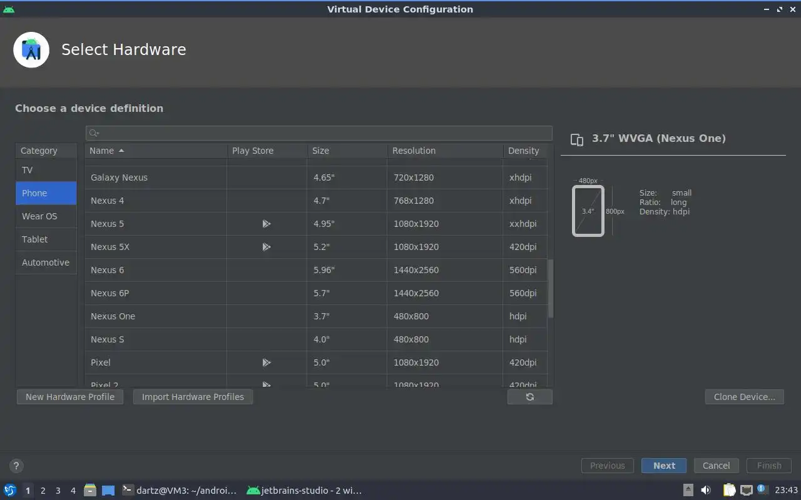Sort by the Size column header

pos(347,151)
